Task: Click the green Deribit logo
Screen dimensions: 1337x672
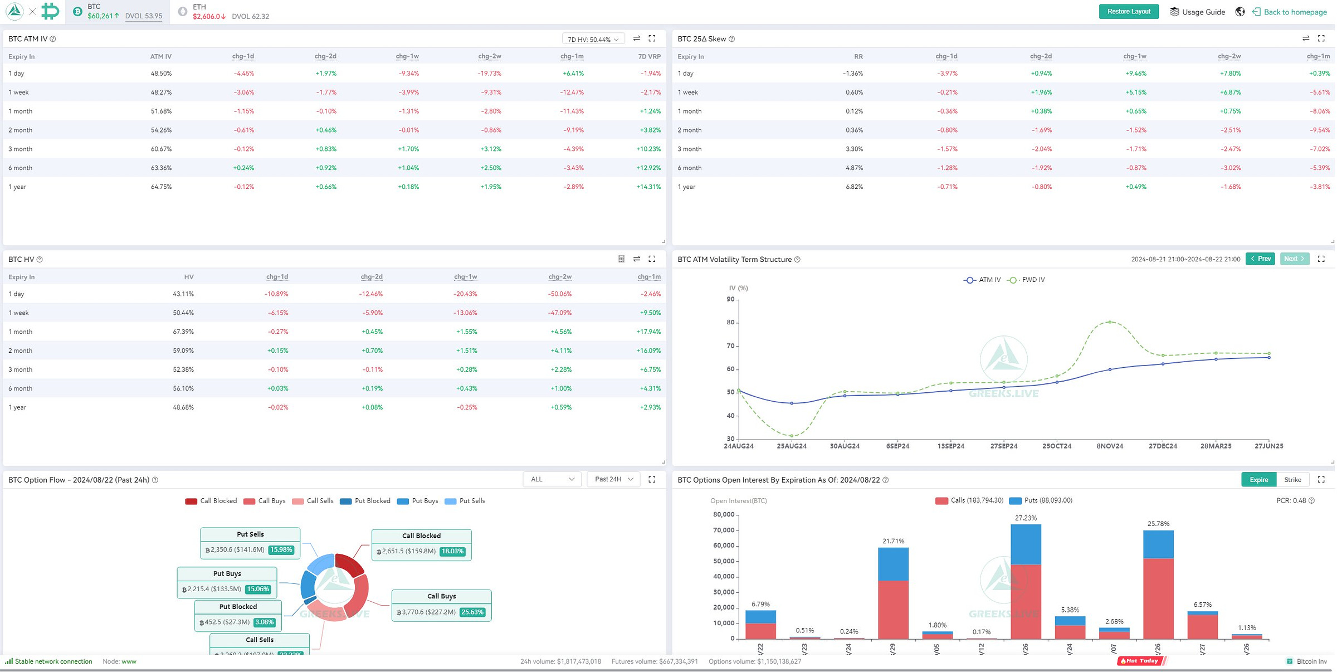Action: [x=50, y=11]
